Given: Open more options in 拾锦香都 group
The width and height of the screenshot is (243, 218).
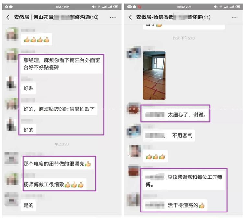Looking at the screenshot, I should [235, 17].
